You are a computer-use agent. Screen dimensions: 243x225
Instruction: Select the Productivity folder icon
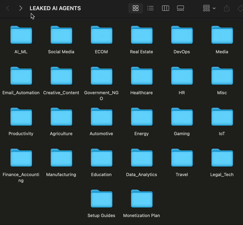pos(21,117)
